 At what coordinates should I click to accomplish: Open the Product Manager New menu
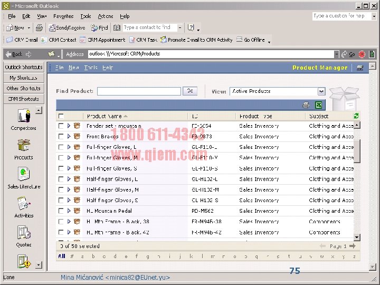[x=74, y=68]
